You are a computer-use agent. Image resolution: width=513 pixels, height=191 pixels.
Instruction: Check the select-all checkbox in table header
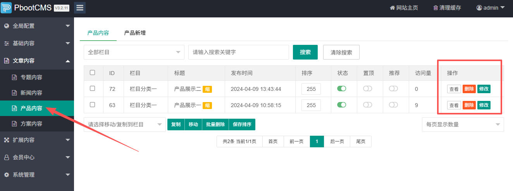(x=92, y=72)
